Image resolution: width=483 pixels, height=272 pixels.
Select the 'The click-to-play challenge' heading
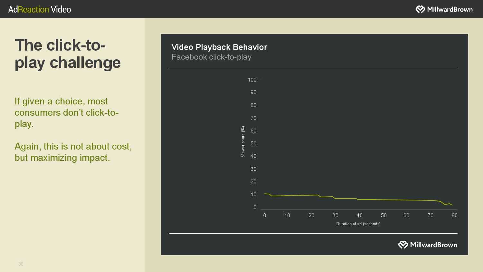click(x=68, y=54)
